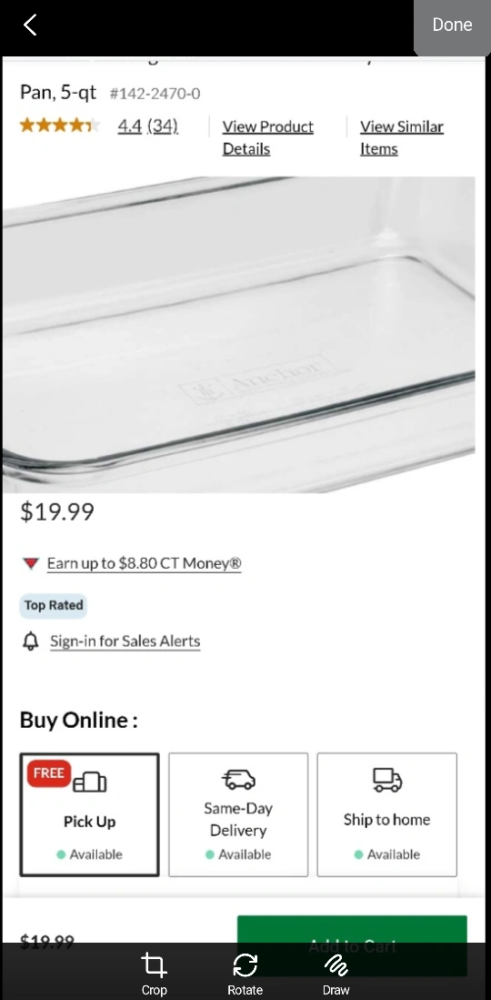Click Sign-in for Sales Alerts
The image size is (491, 1000).
click(125, 641)
